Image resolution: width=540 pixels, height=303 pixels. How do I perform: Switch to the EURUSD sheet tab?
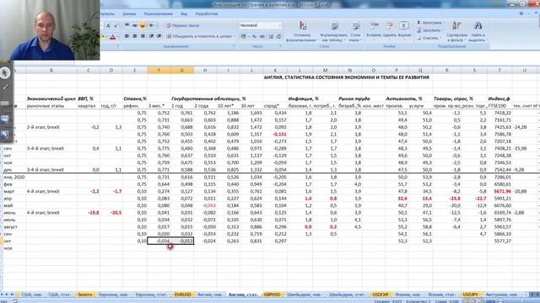183,295
